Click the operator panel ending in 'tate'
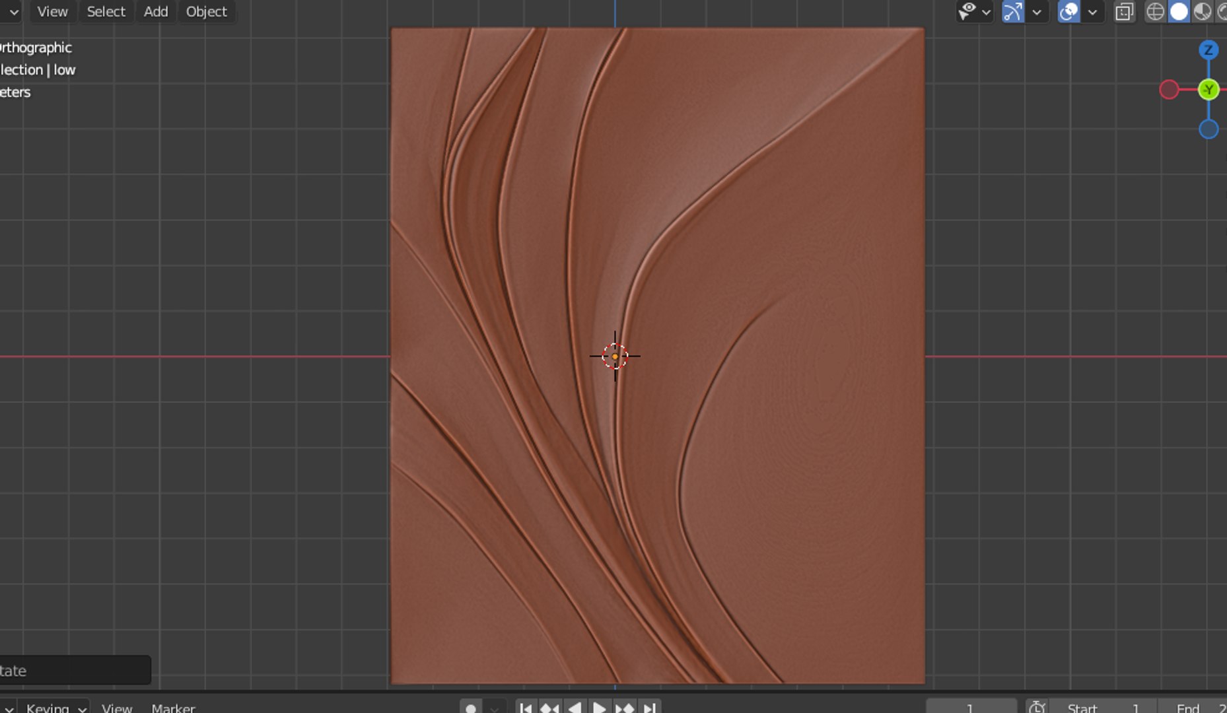Viewport: 1227px width, 713px height. (75, 670)
